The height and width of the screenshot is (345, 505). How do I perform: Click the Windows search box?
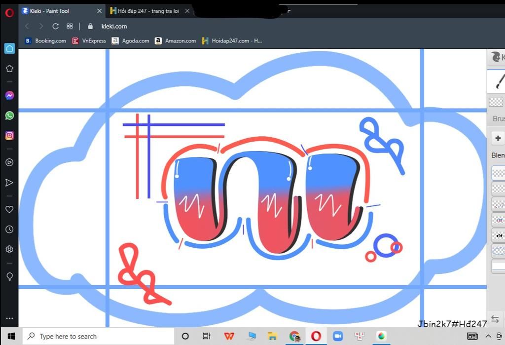tap(98, 336)
